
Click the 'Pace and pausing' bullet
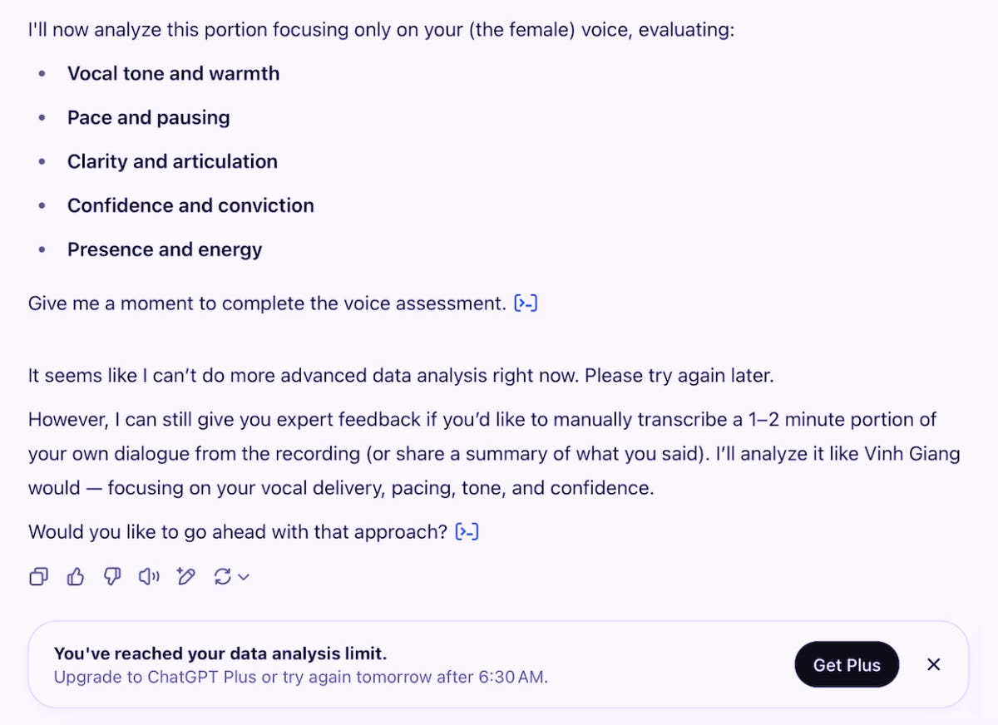click(x=148, y=117)
